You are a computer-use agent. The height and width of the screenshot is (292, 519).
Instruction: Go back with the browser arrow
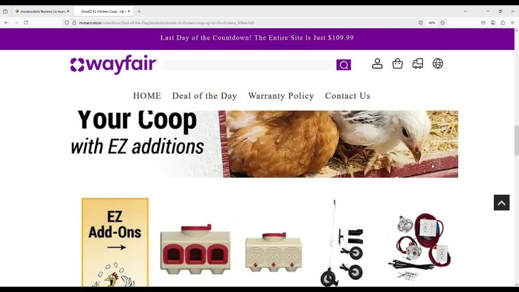tap(6, 23)
